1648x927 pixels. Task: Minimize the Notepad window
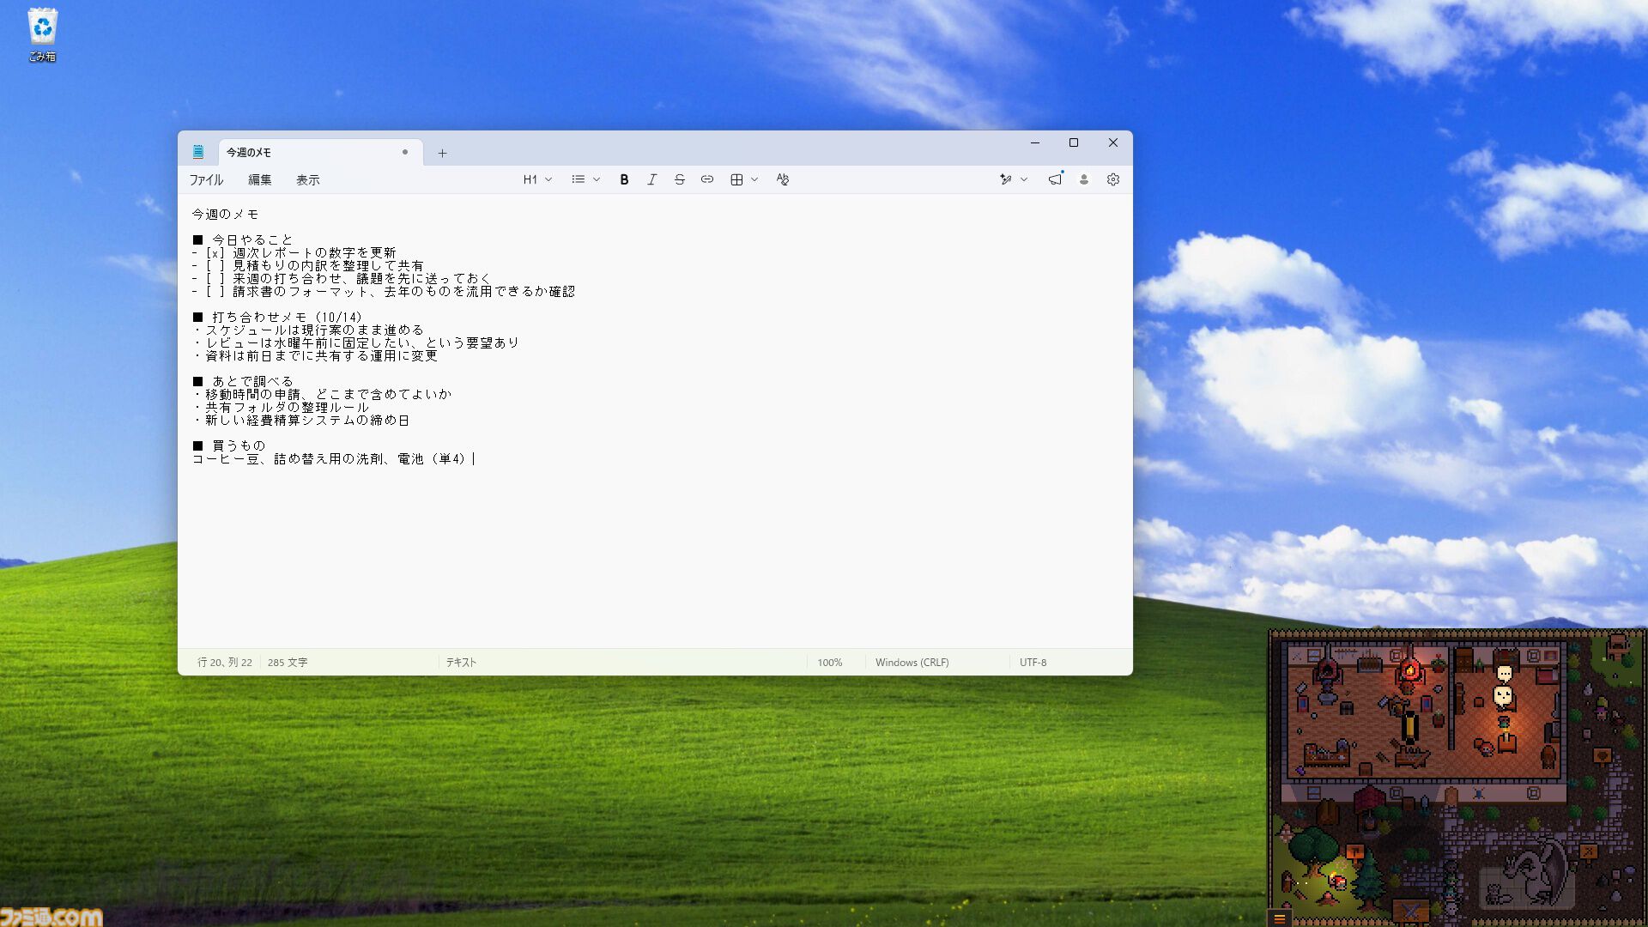click(1035, 142)
